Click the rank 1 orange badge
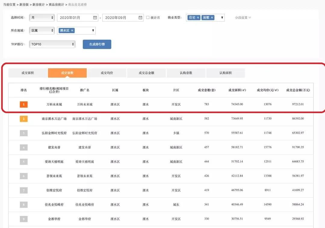 pos(24,105)
